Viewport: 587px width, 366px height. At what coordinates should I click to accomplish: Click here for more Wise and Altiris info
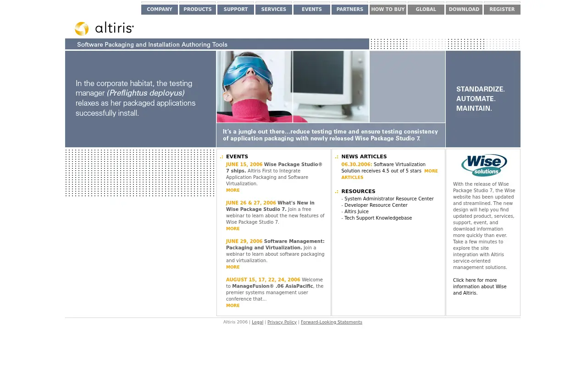point(480,286)
